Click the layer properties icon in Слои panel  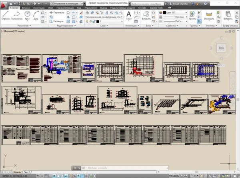(87, 12)
